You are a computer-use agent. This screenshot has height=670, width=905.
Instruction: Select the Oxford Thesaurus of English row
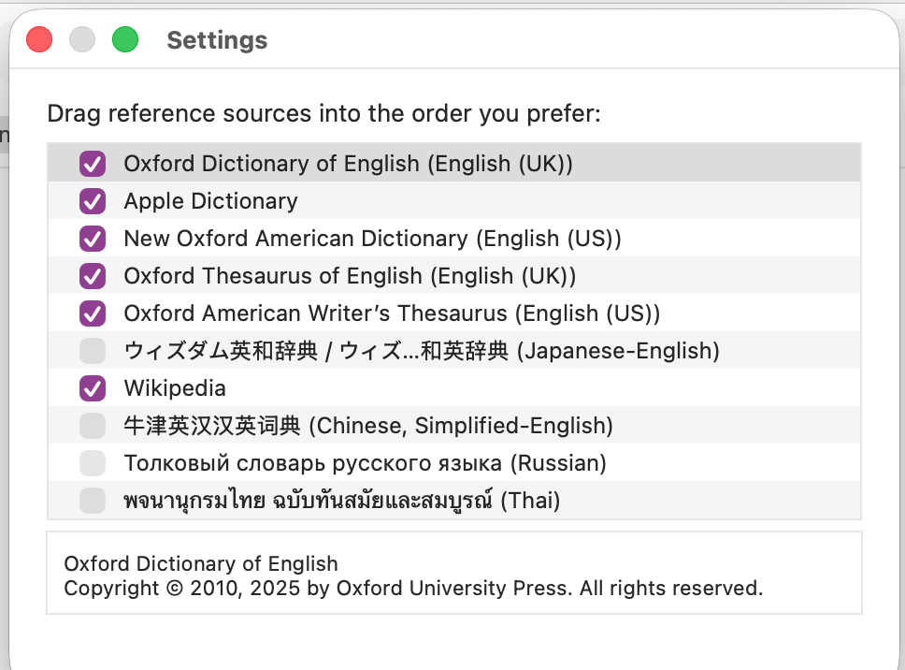(350, 276)
